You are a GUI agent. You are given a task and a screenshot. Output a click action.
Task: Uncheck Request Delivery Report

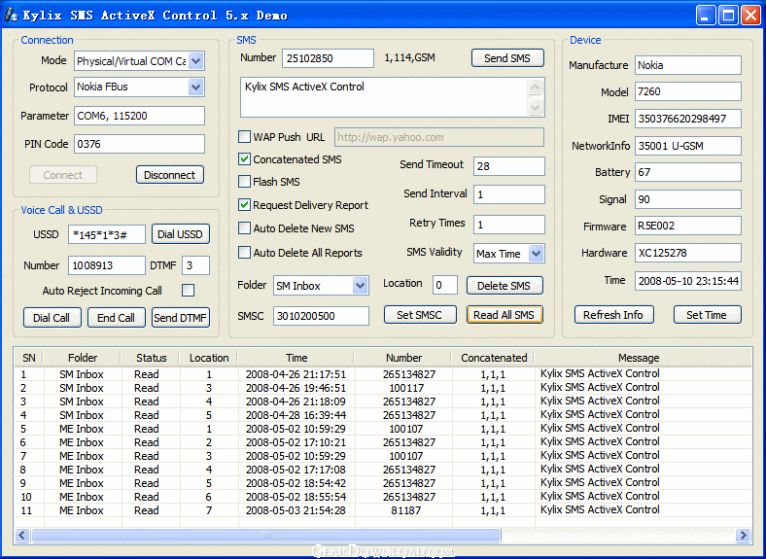pyautogui.click(x=244, y=205)
